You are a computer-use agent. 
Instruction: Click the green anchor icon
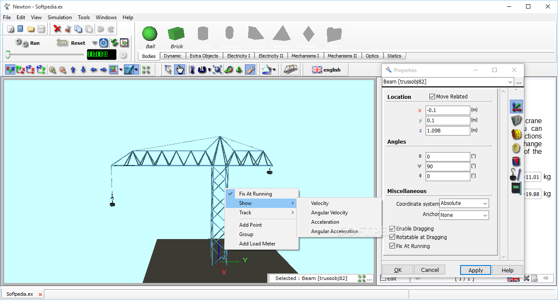[x=239, y=70]
